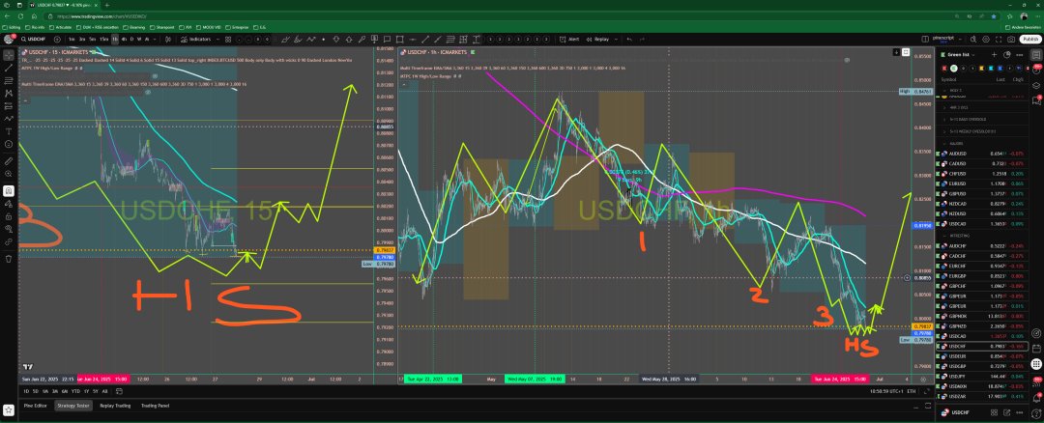Select the USDCHF watchlist row
The height and width of the screenshot is (423, 1044).
(x=982, y=347)
